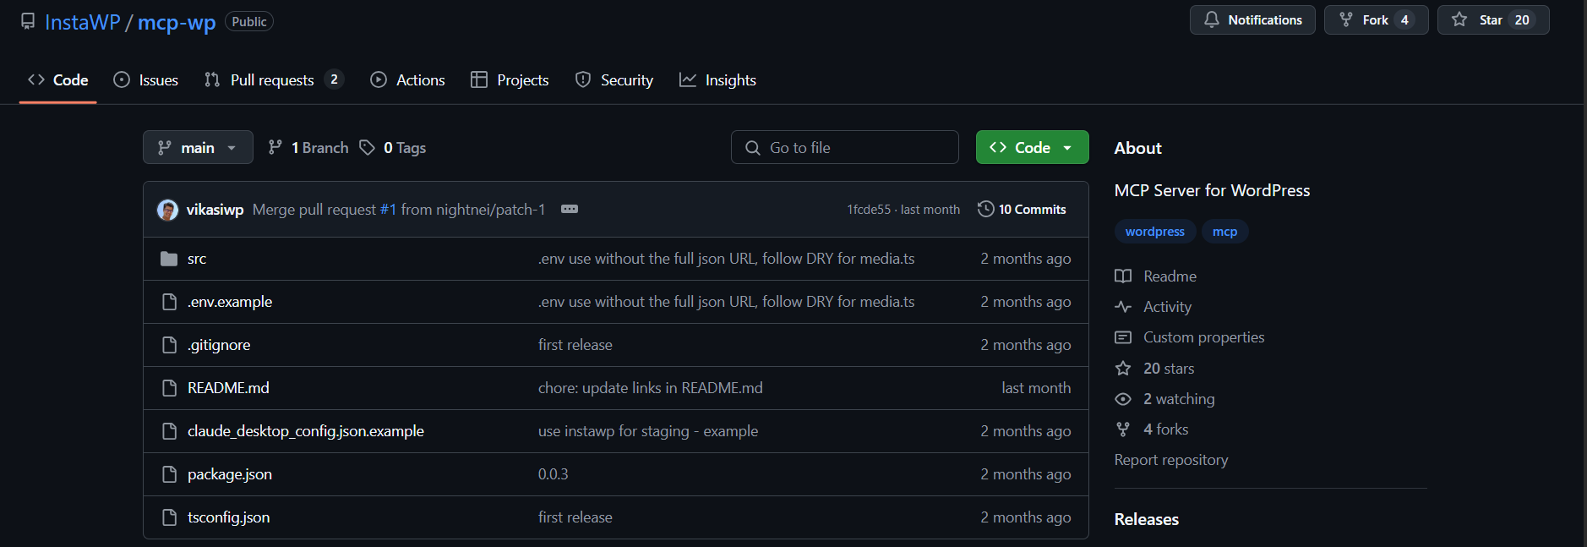The image size is (1587, 547).
Task: Open the Releases heading link
Action: [x=1147, y=519]
